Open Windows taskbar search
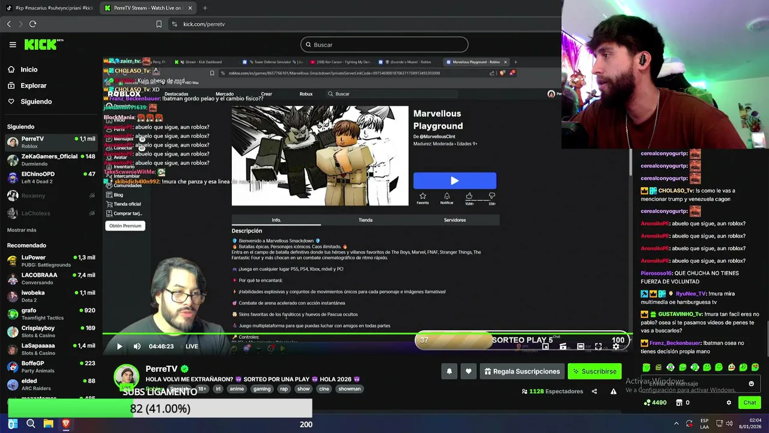The width and height of the screenshot is (769, 433). pos(31,424)
